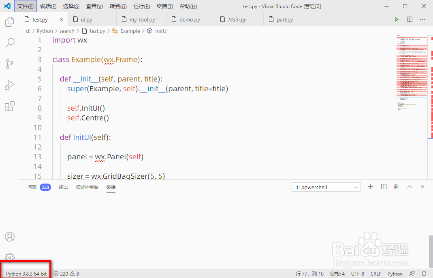Viewport: 433px width, 278px height.
Task: Split the editor to the right
Action: click(410, 19)
